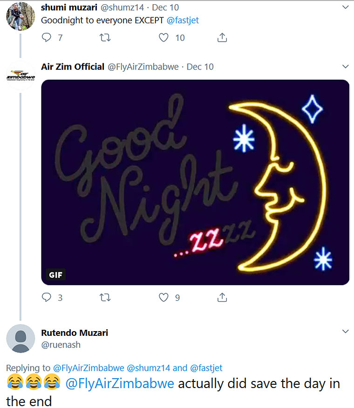354x408 pixels.
Task: Share shumi muzari's tweet
Action: (222, 37)
